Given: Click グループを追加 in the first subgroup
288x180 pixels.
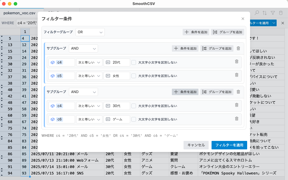Looking at the screenshot, I should (x=217, y=48).
